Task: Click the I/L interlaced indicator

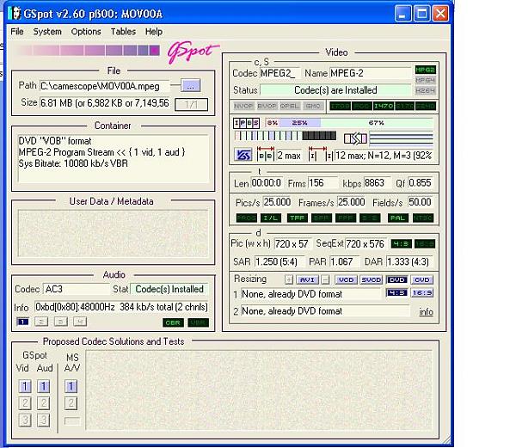Action: [271, 218]
